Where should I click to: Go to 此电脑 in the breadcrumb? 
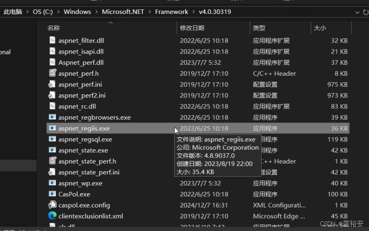pos(13,12)
